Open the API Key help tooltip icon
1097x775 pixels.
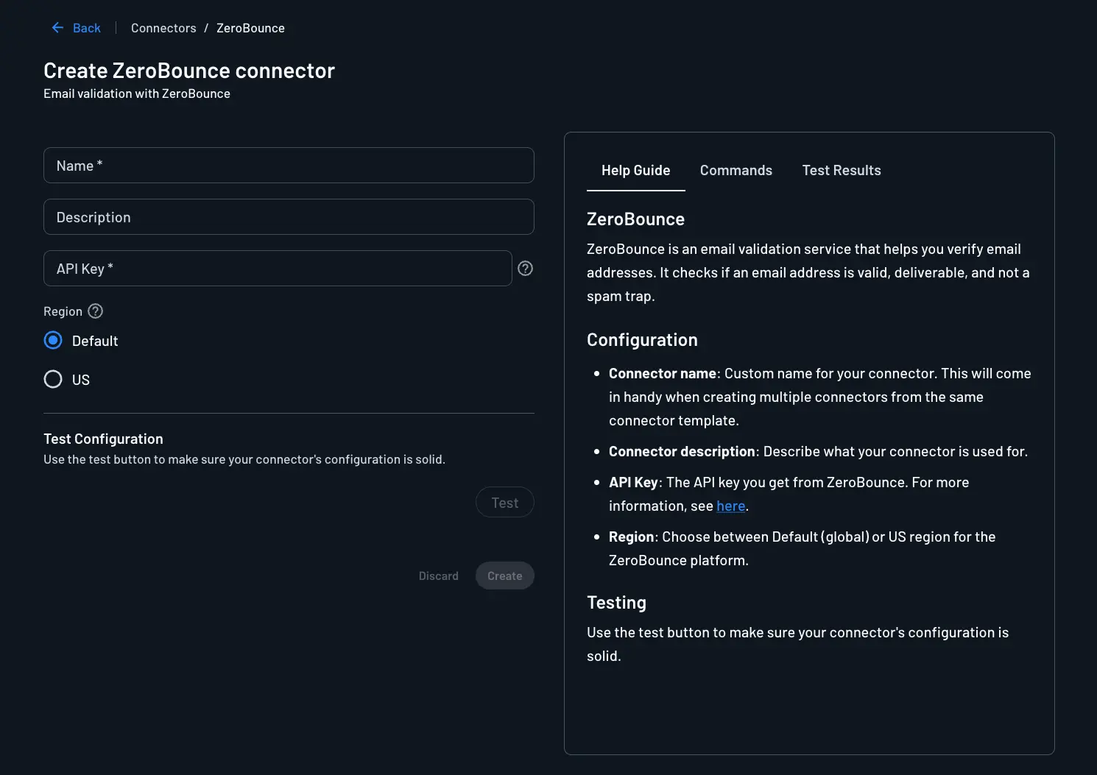point(525,269)
